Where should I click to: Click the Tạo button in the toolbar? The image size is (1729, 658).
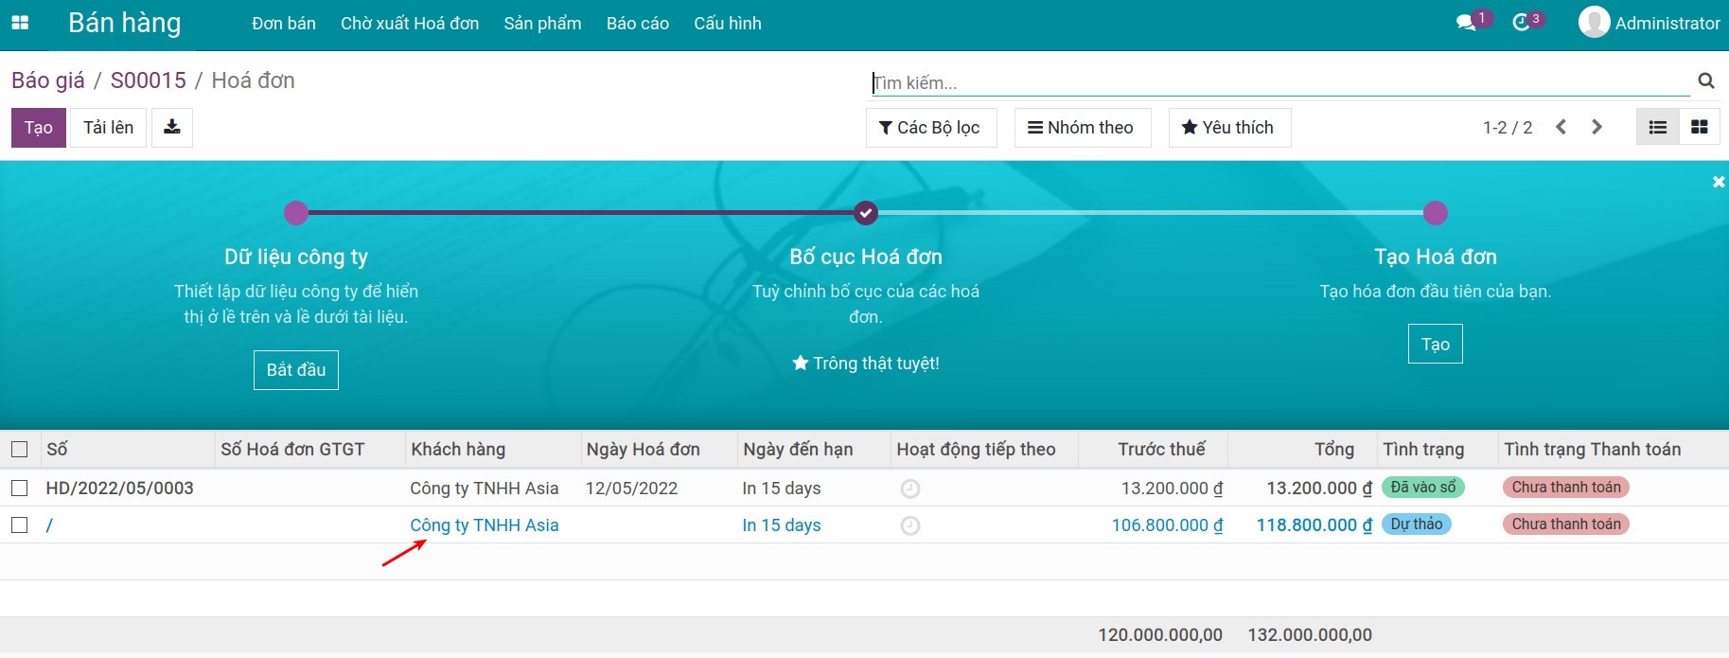39,128
